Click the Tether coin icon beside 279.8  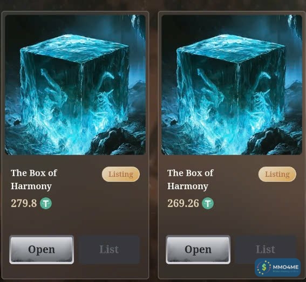click(46, 203)
